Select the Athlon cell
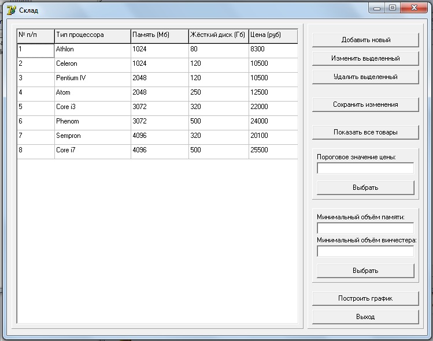Viewport: 433px width, 341px height. [x=92, y=51]
